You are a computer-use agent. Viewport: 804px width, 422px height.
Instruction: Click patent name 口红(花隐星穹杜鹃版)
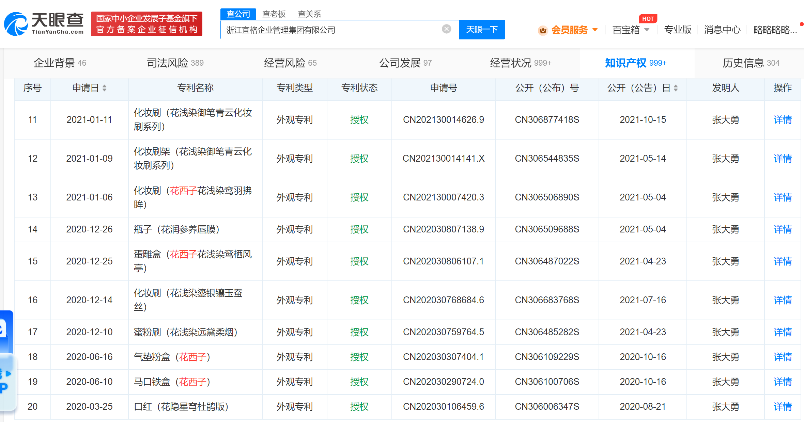click(x=181, y=407)
